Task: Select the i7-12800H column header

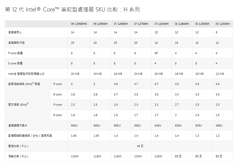Action: click(x=120, y=24)
